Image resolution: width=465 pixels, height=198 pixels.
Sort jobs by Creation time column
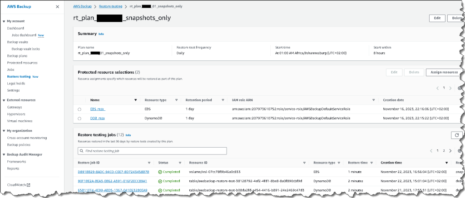pyautogui.click(x=447, y=163)
